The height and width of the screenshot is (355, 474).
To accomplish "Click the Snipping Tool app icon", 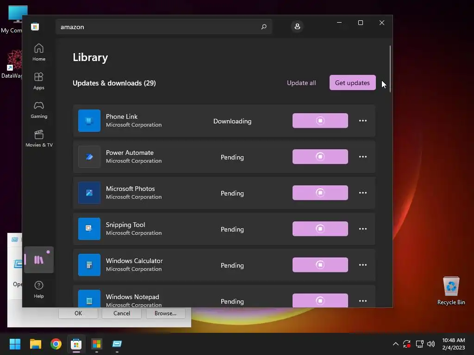I will click(x=89, y=229).
